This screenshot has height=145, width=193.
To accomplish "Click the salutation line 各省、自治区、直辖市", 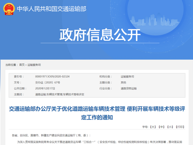I will [x=51, y=136].
